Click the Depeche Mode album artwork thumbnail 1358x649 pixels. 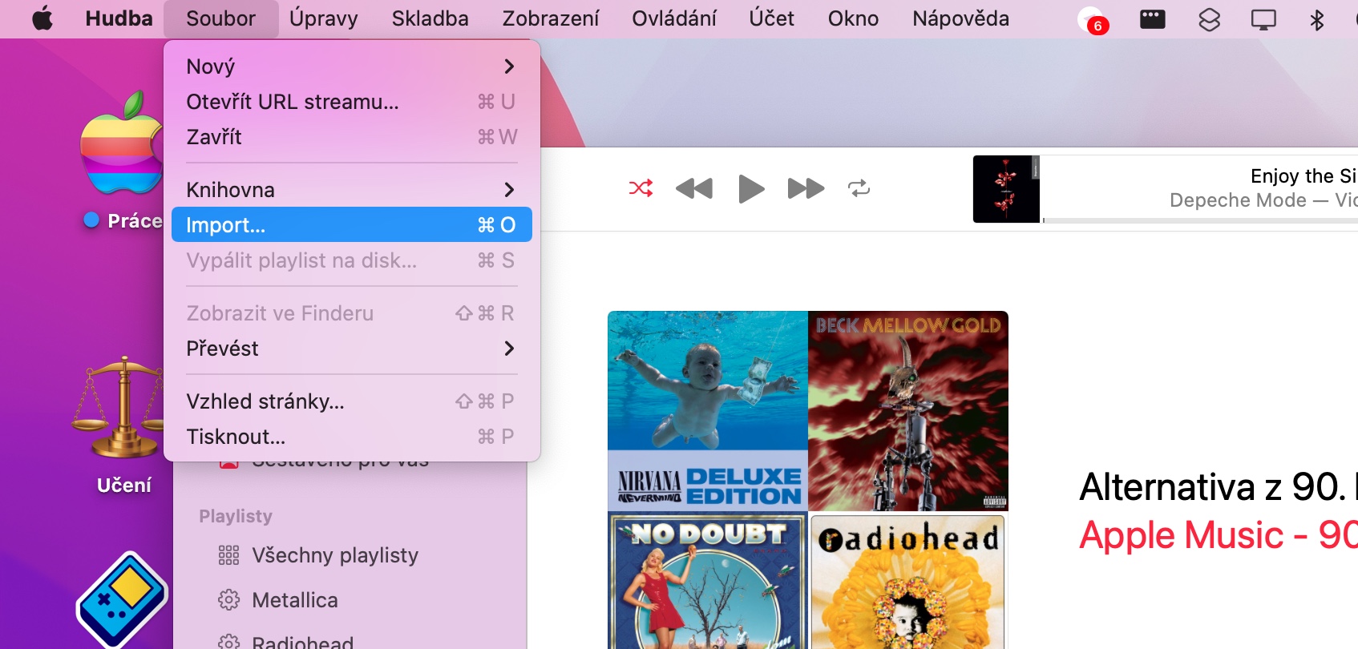1006,189
